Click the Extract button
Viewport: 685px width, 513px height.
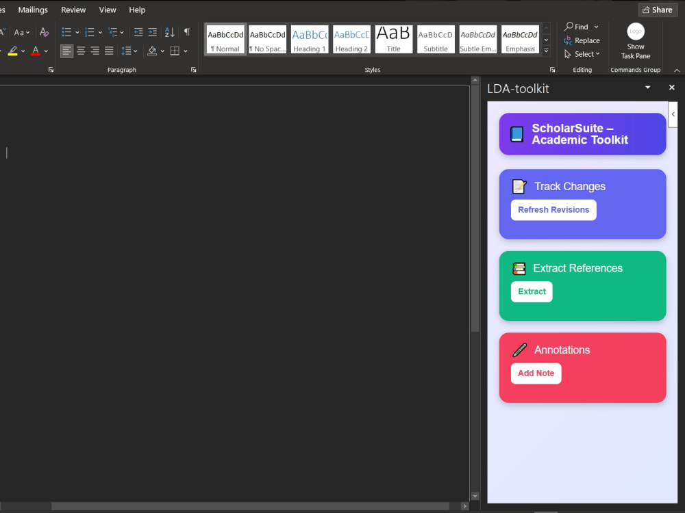click(x=532, y=291)
